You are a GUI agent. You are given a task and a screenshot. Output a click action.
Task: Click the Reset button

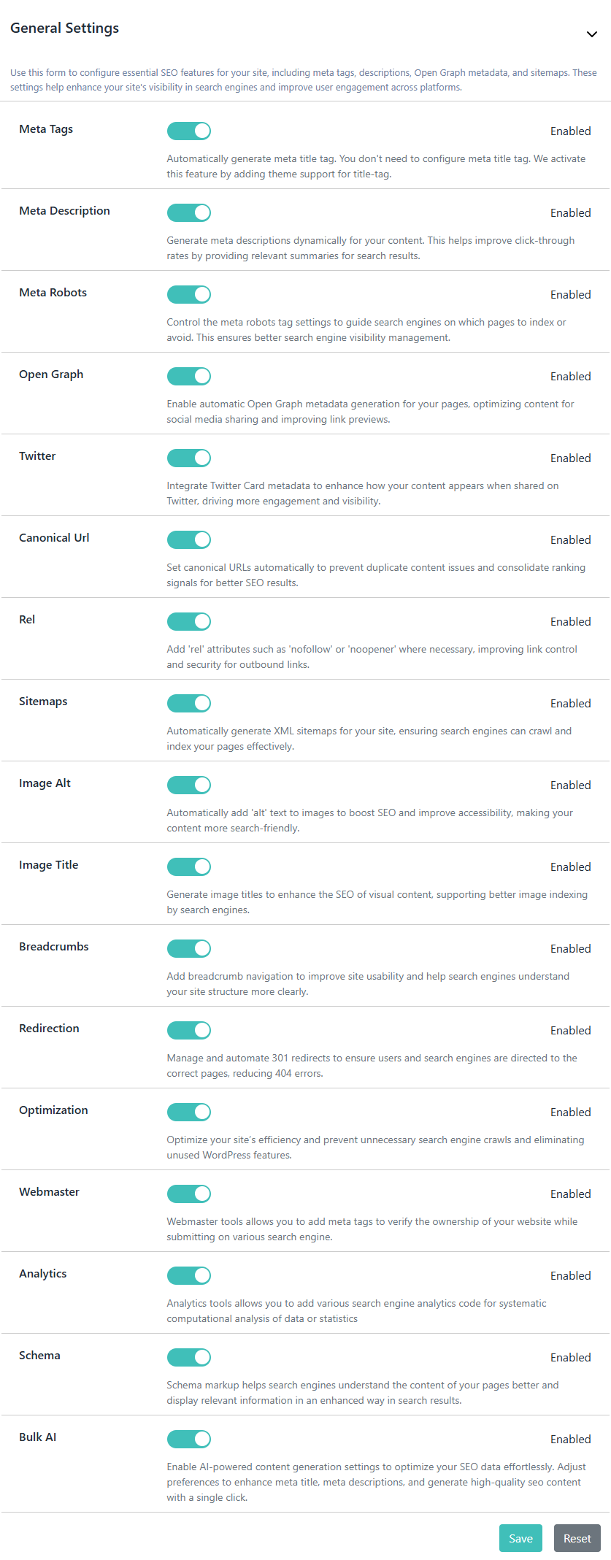pyautogui.click(x=577, y=1538)
